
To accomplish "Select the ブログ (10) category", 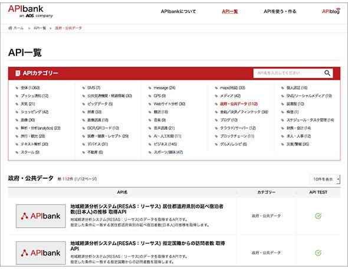I will tap(229, 120).
